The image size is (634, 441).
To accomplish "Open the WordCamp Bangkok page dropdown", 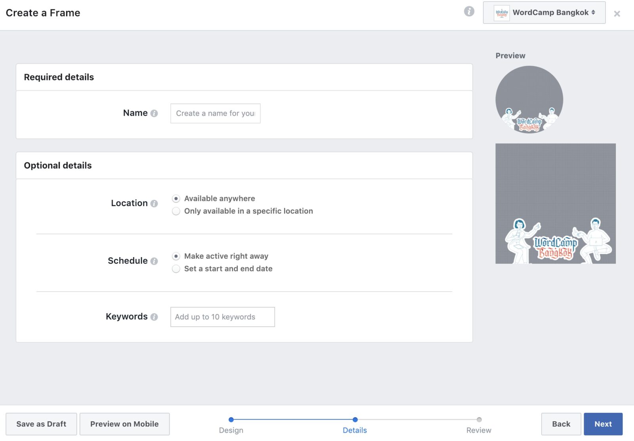I will (x=544, y=13).
